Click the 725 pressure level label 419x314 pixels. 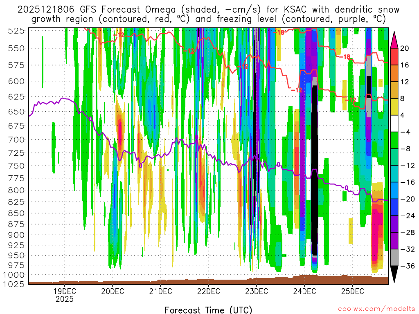coord(16,153)
